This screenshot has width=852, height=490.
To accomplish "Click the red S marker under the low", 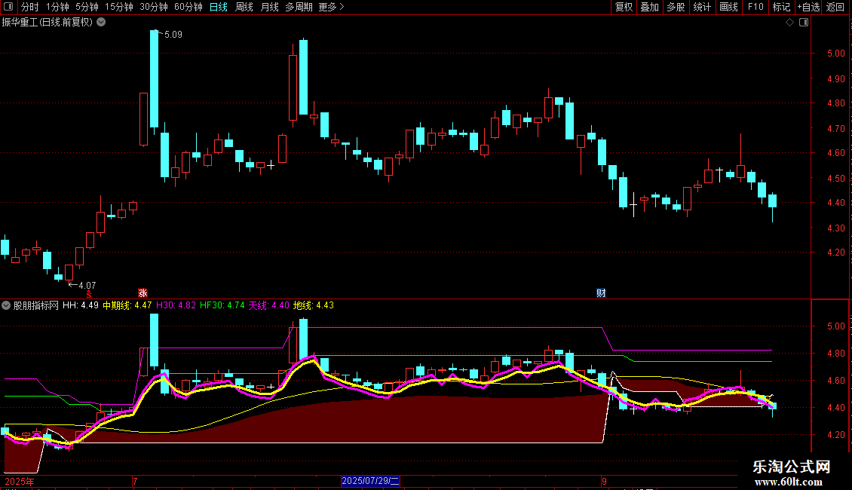I will click(x=88, y=294).
